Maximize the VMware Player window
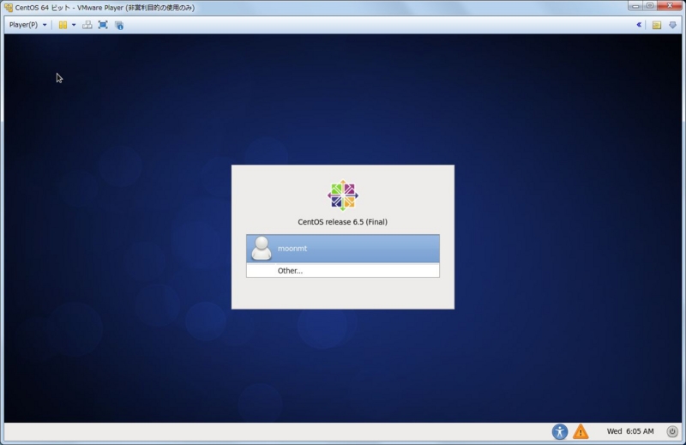The width and height of the screenshot is (686, 445). tap(650, 6)
